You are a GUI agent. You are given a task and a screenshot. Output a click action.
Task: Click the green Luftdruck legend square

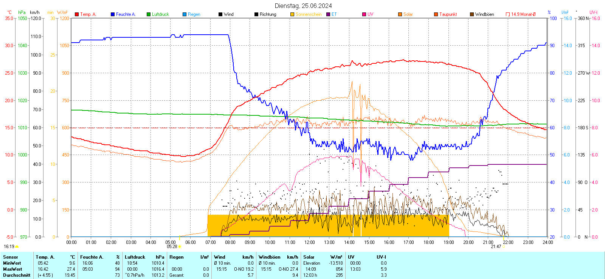click(x=149, y=14)
